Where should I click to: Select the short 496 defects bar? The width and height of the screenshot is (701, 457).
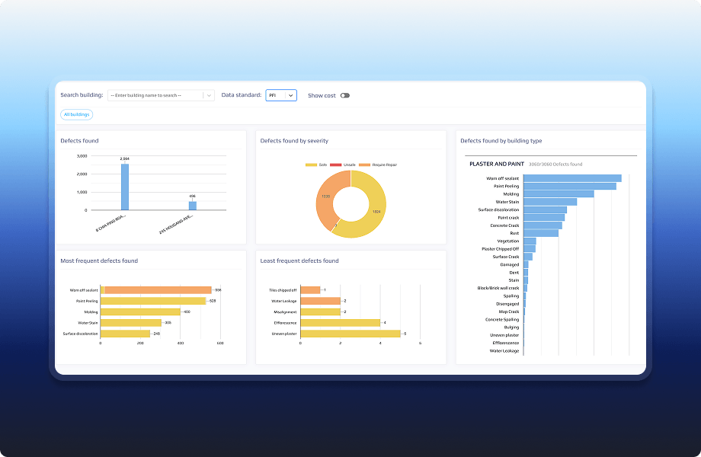pos(193,206)
